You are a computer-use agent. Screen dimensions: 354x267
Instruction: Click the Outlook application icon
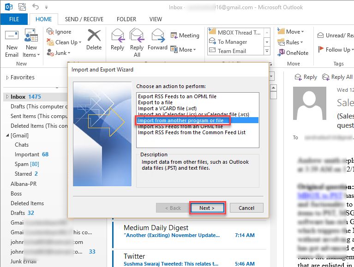pos(9,7)
